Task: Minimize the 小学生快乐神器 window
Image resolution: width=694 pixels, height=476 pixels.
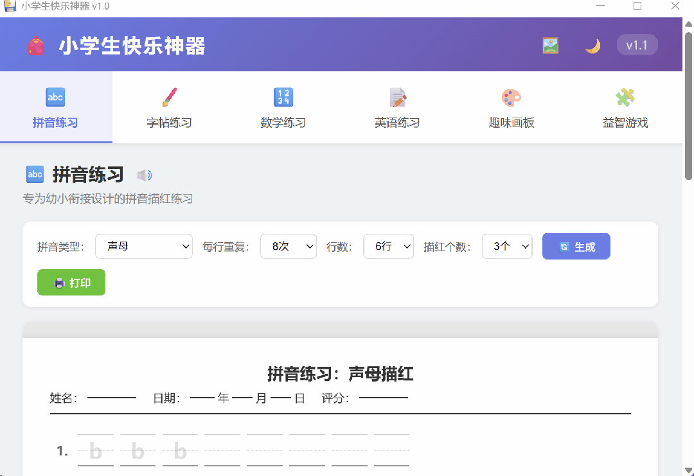Action: [600, 6]
